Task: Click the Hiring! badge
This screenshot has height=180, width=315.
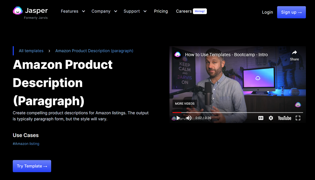Action: [200, 11]
